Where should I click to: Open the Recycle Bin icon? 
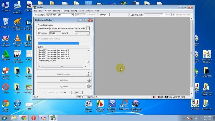click(x=6, y=23)
